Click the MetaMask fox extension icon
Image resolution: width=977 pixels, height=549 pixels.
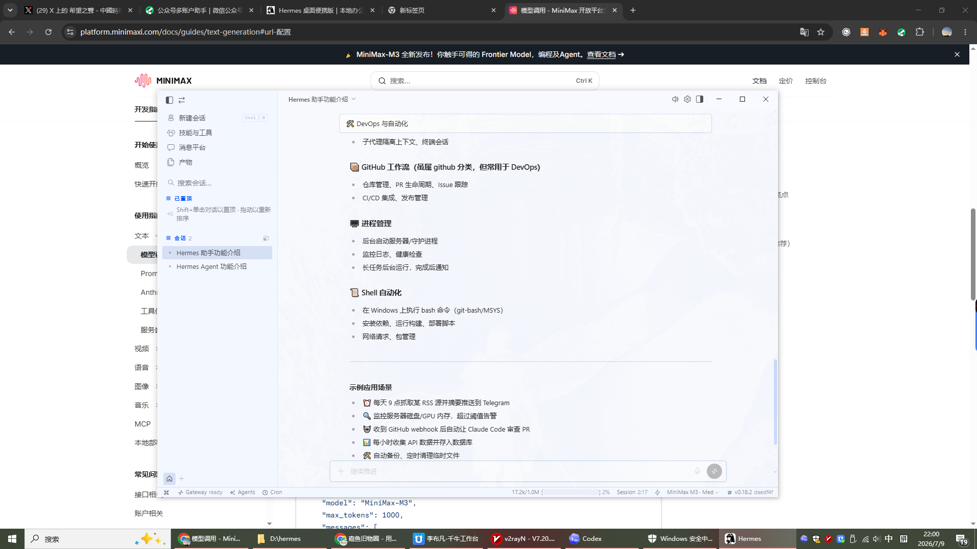tap(883, 32)
